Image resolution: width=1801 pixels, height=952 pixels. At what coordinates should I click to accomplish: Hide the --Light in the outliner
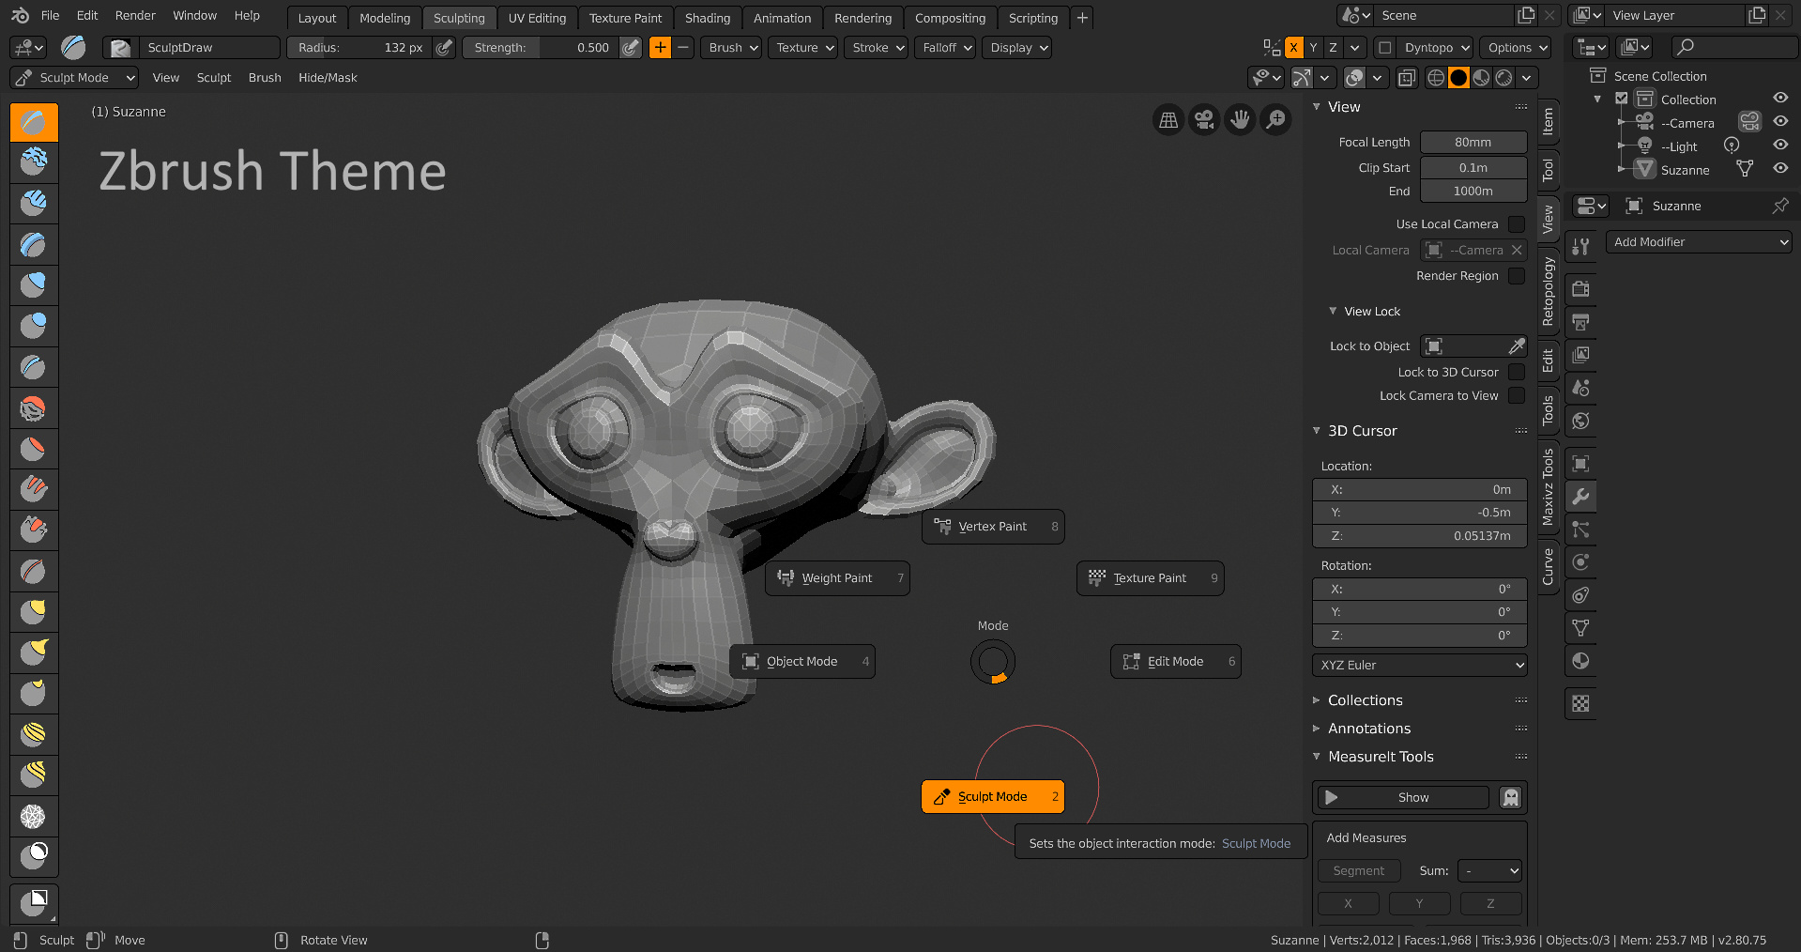point(1780,146)
